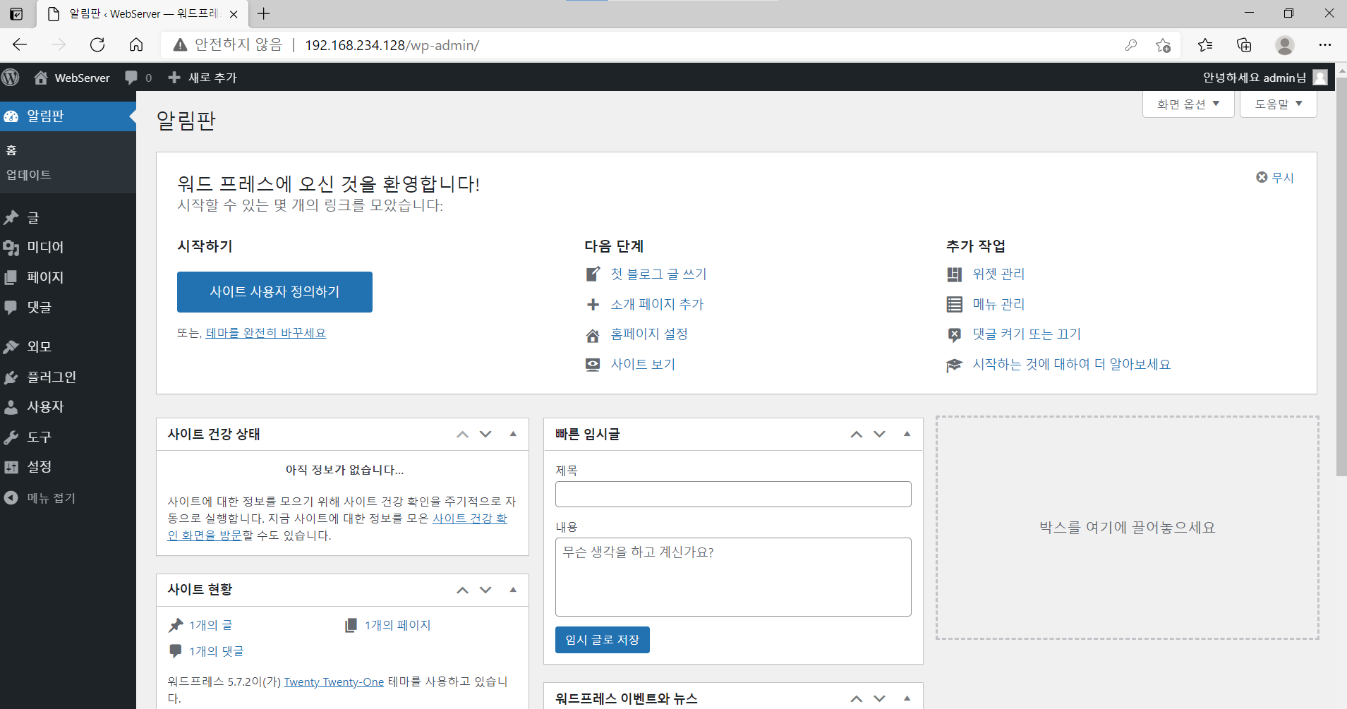The height and width of the screenshot is (709, 1347).
Task: Open the browser collections icon
Action: (x=1244, y=45)
